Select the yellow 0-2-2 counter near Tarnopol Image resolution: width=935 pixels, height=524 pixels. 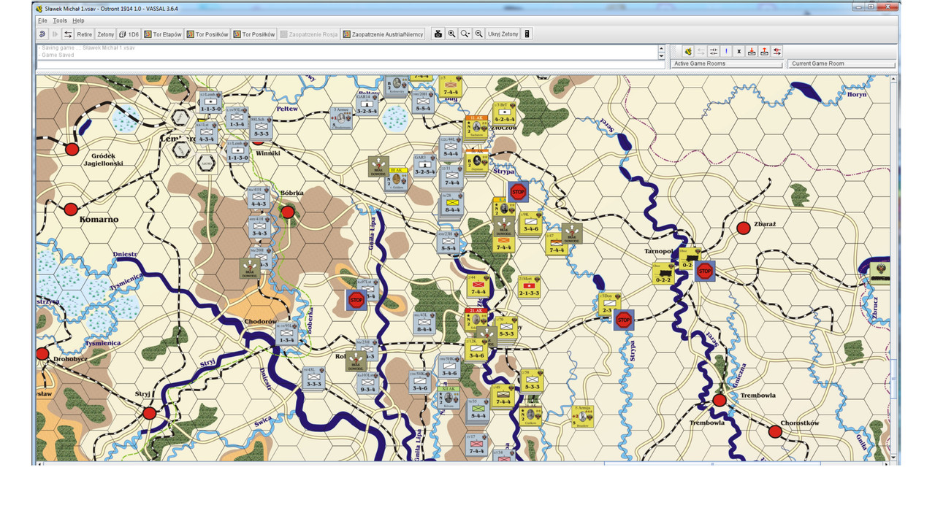coord(663,274)
